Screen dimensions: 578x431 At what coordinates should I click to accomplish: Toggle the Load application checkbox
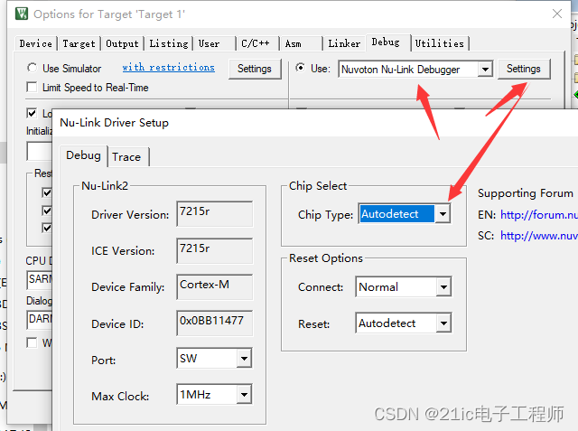[33, 113]
